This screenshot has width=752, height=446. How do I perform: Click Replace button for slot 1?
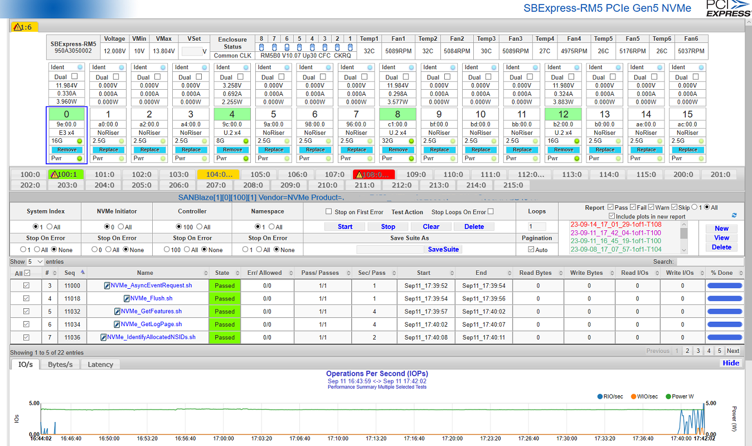[109, 150]
